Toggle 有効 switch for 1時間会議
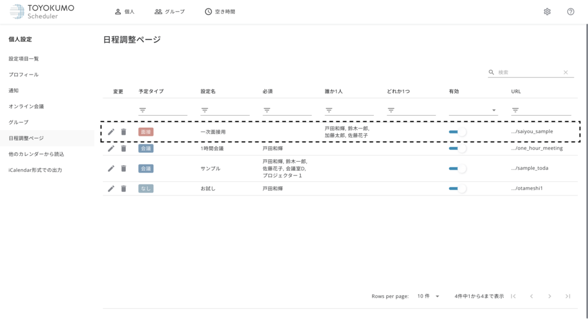 tap(458, 148)
